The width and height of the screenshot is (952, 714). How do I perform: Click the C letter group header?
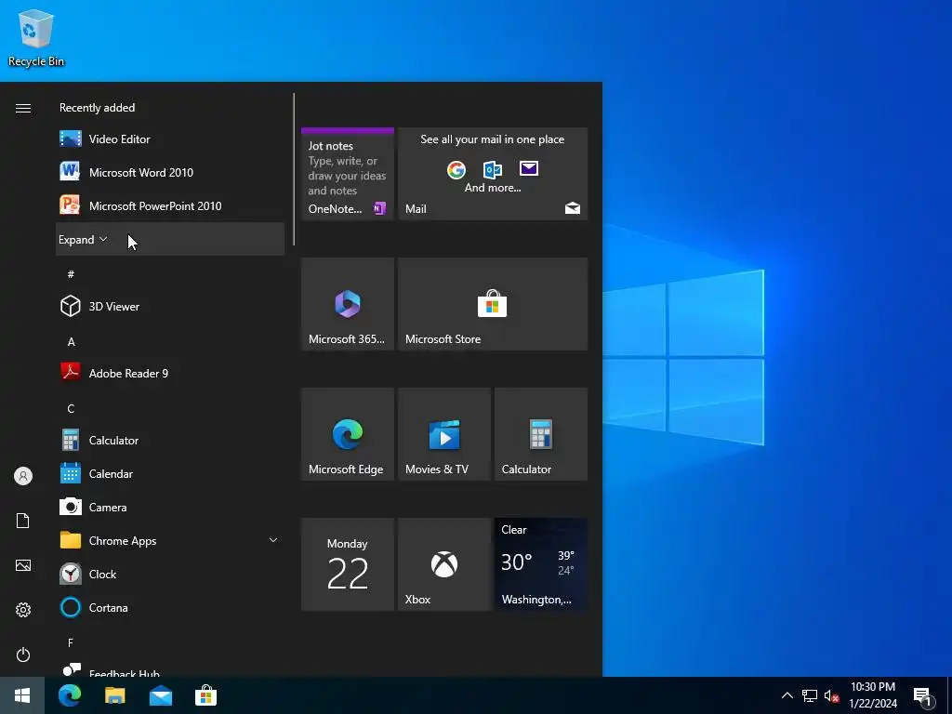pyautogui.click(x=71, y=409)
